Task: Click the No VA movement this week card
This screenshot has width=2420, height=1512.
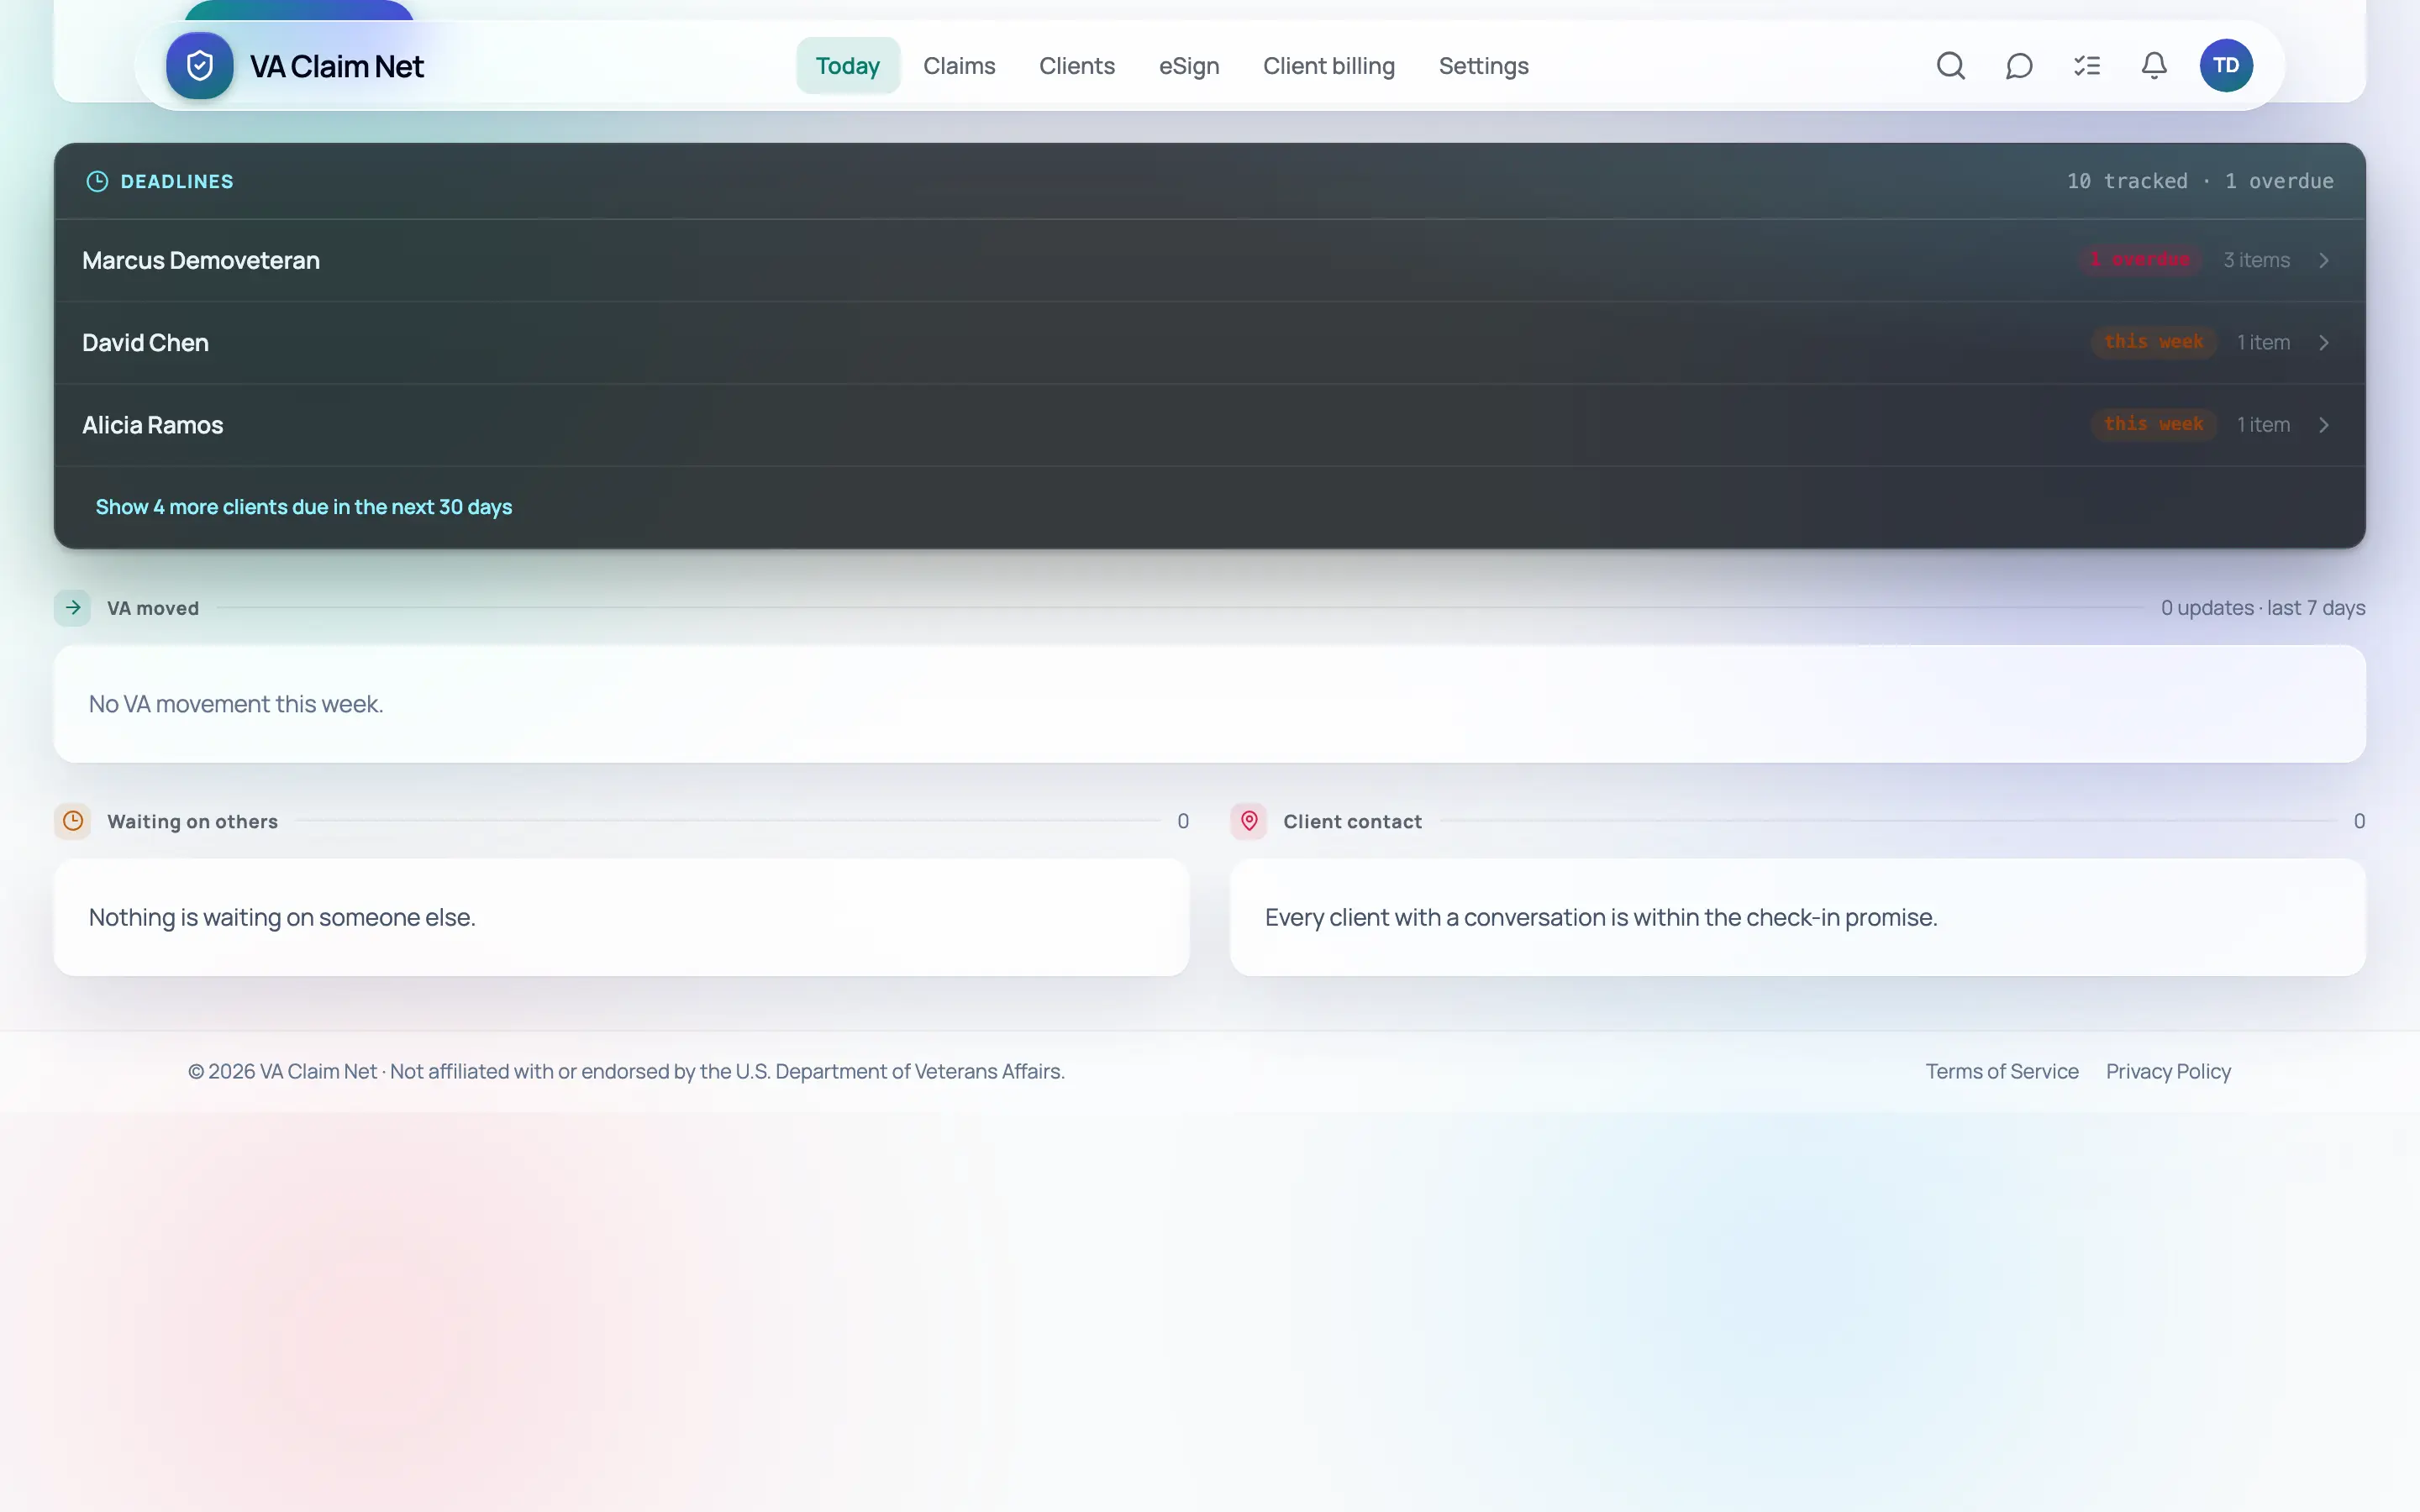Action: tap(1210, 704)
